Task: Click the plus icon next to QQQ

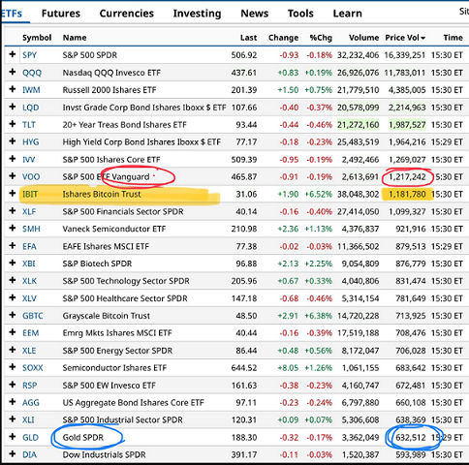Action: pyautogui.click(x=13, y=72)
